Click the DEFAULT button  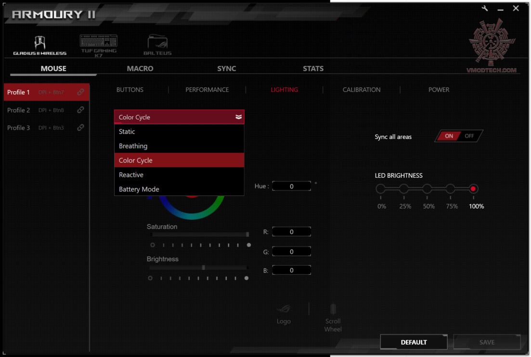click(414, 342)
